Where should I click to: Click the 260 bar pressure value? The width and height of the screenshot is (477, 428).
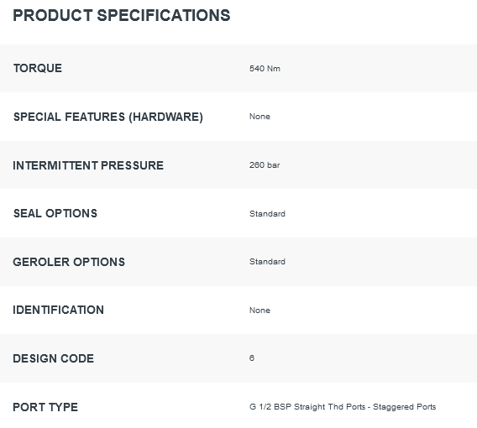(265, 165)
